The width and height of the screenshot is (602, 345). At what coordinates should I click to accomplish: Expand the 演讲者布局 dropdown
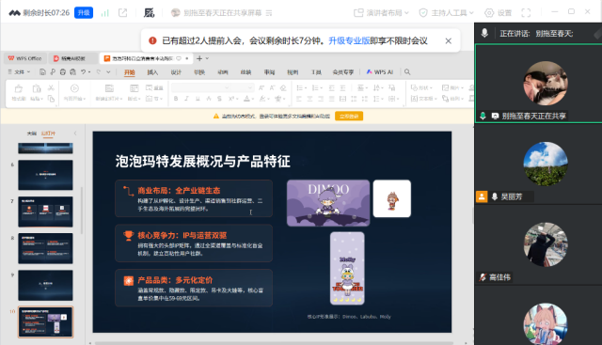coord(381,13)
